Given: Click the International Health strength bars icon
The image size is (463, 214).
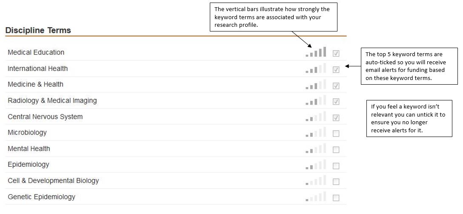Looking at the screenshot, I should click(316, 68).
